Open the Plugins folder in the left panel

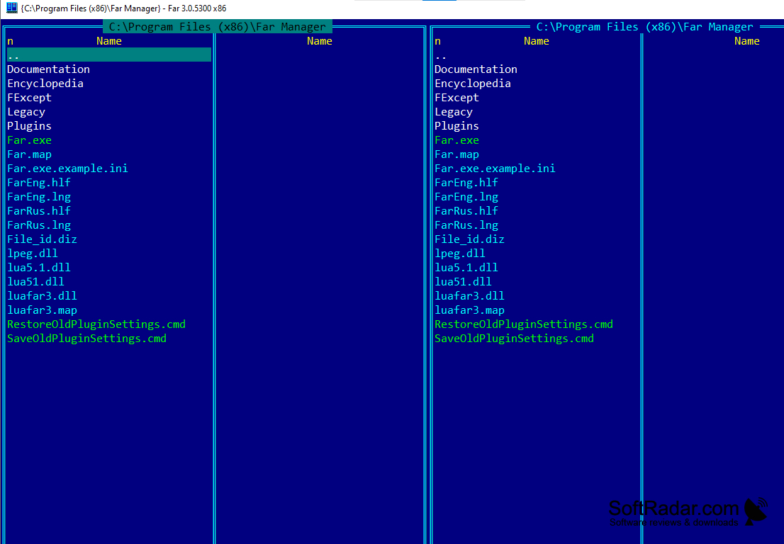click(x=29, y=125)
